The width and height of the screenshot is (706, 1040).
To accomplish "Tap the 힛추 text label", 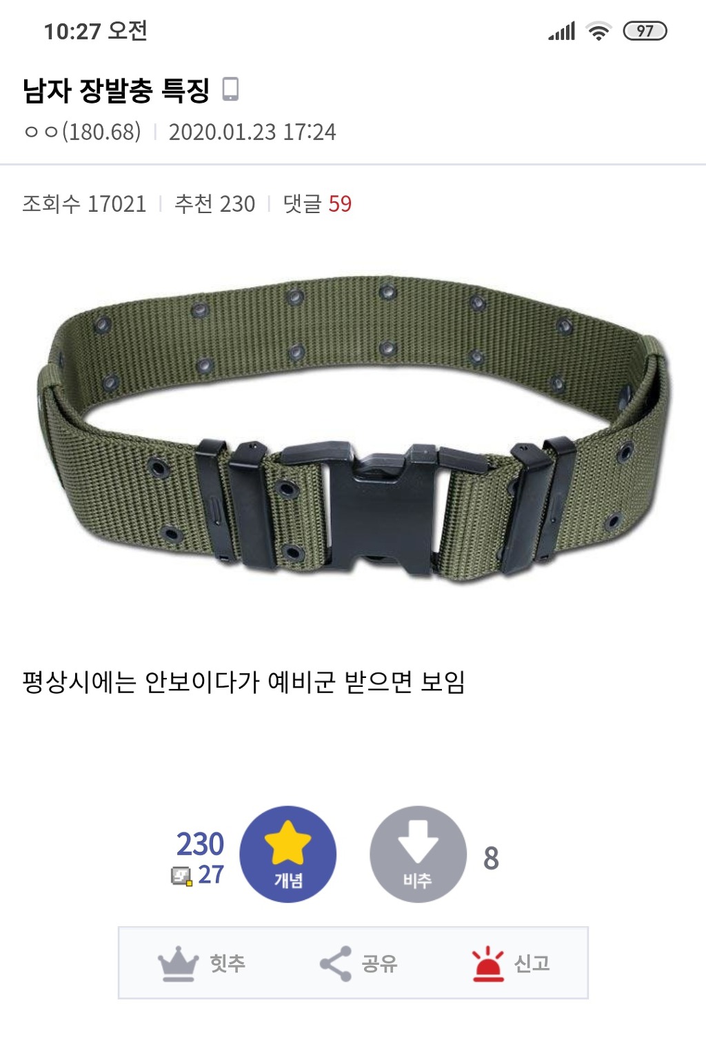I will tap(228, 963).
